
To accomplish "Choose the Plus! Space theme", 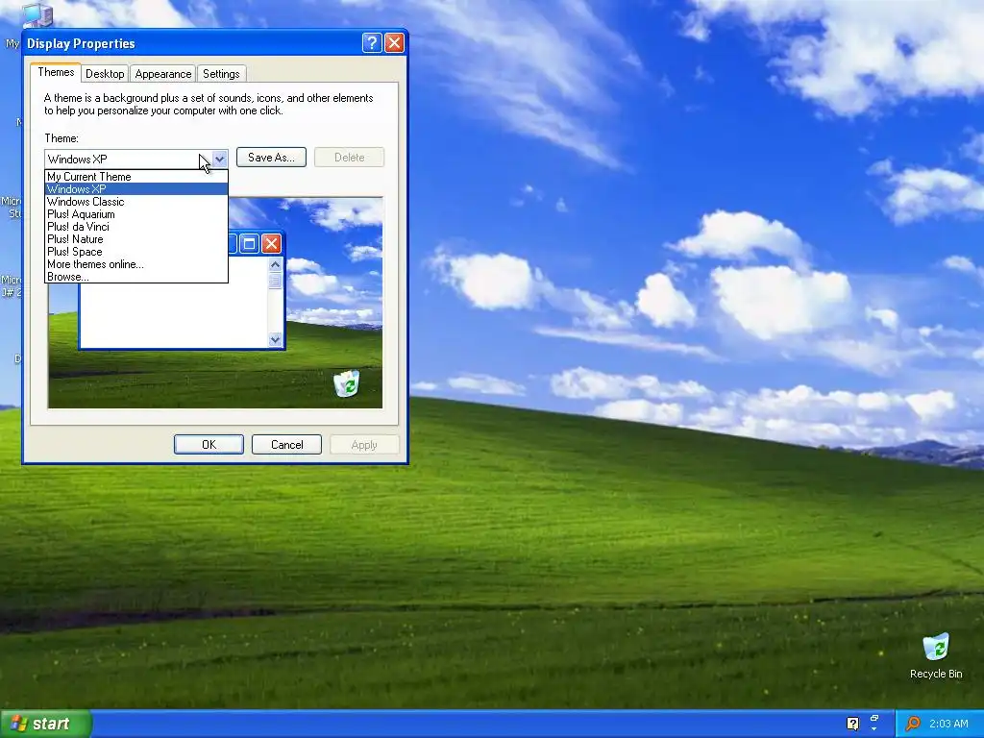I will (x=136, y=252).
